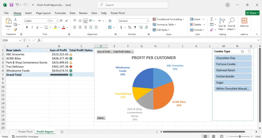Click Increase Indent icon
The image size is (262, 138).
click(x=96, y=27)
